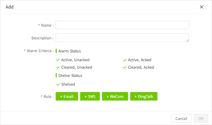Click the Shelve Status section heading
This screenshot has width=212, height=125.
pyautogui.click(x=70, y=76)
